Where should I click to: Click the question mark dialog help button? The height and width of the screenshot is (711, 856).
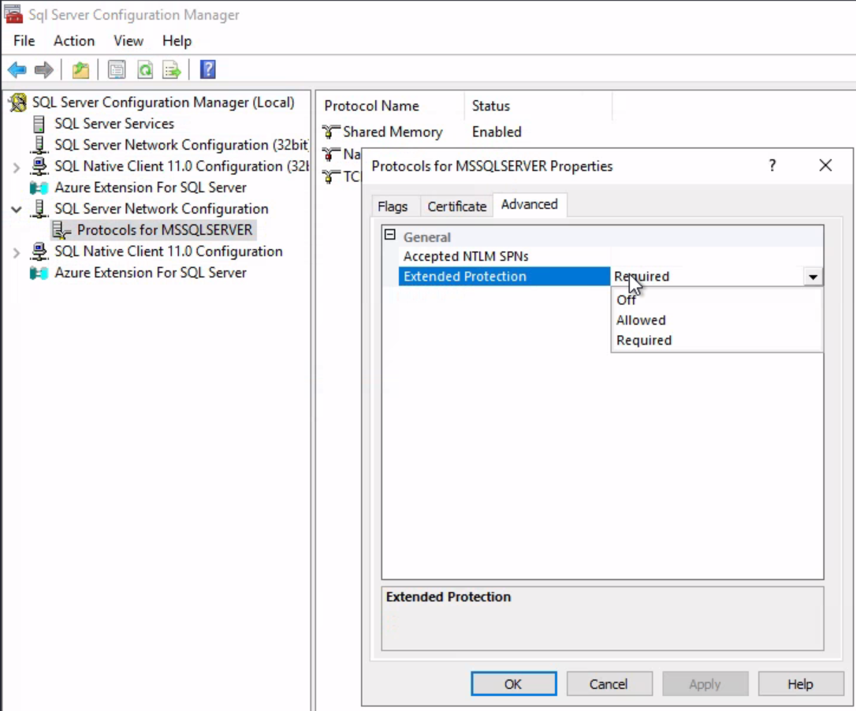(x=772, y=166)
